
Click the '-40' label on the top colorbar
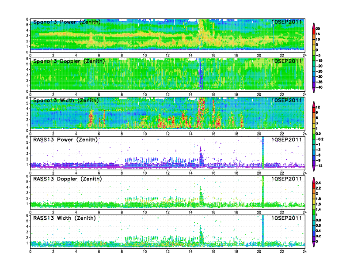[x=319, y=87]
